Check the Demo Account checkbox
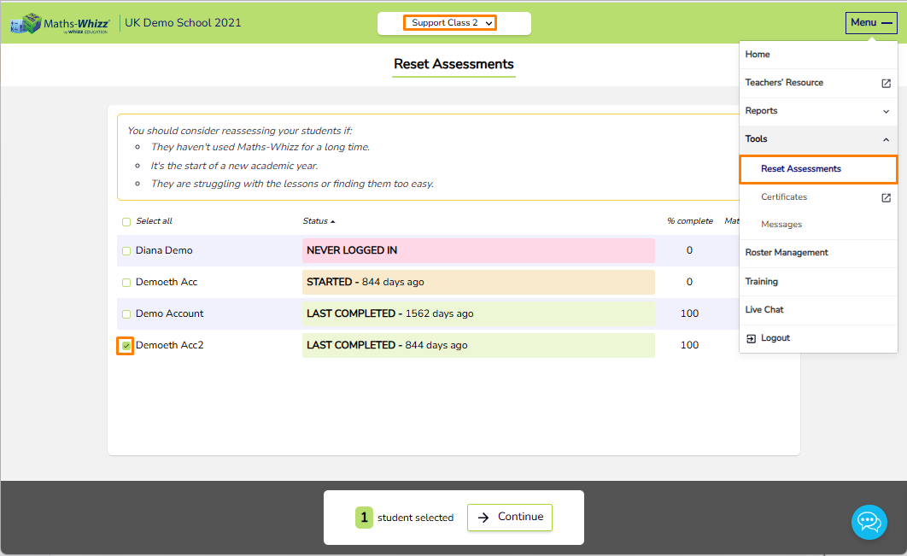Screen dimensions: 907x556 pyautogui.click(x=126, y=314)
